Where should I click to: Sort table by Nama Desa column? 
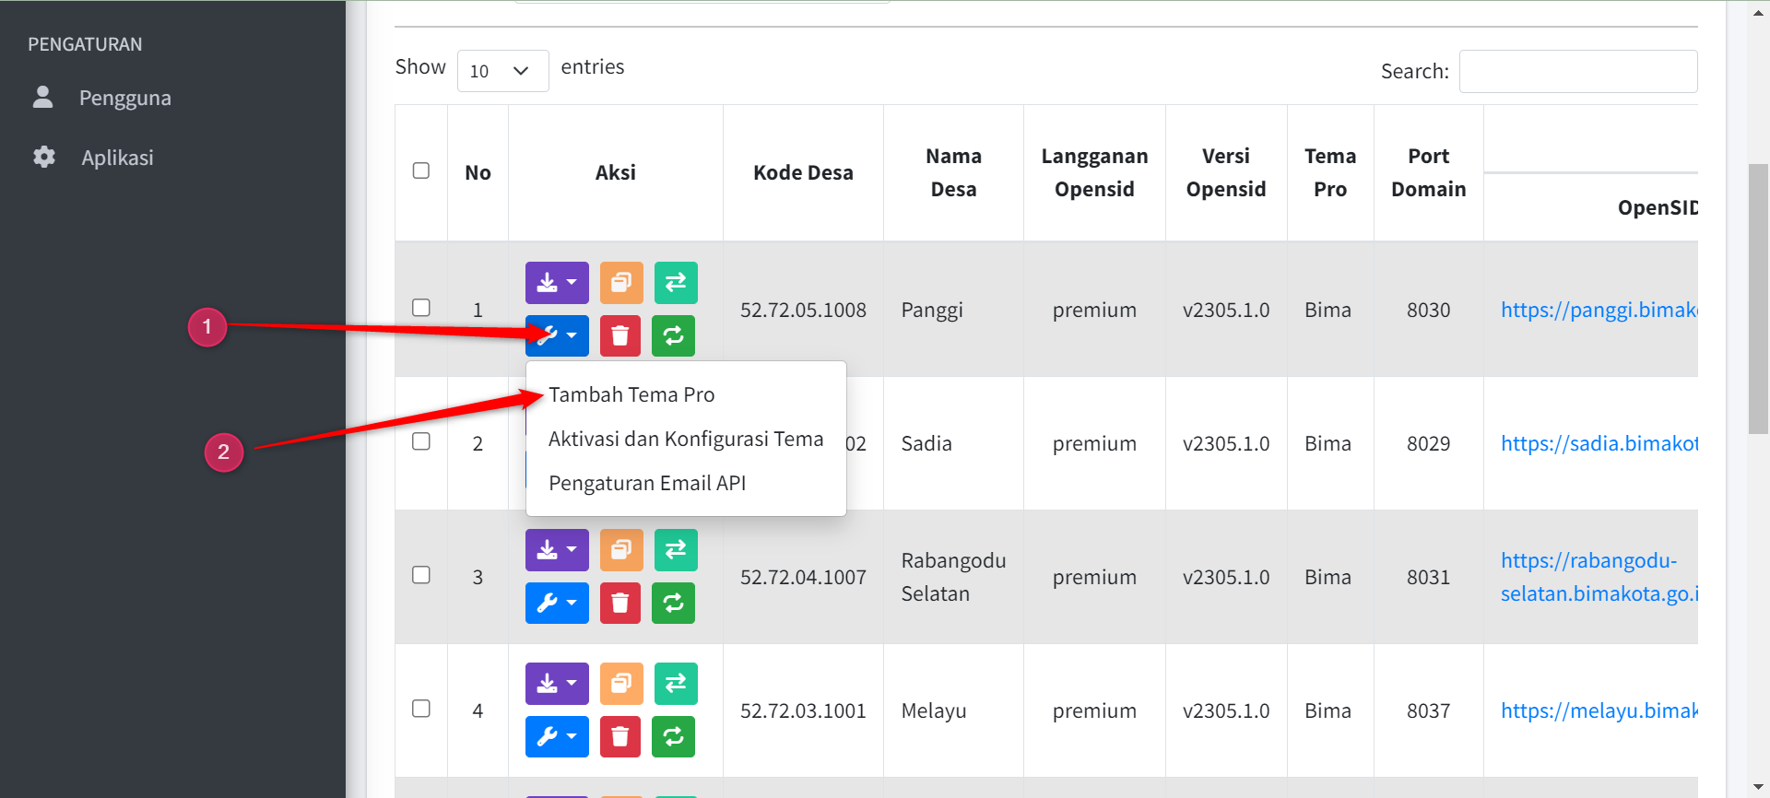point(953,172)
